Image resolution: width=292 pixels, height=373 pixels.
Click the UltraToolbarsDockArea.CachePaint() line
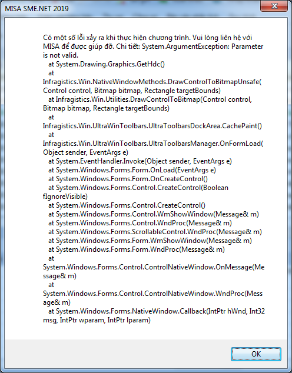pos(152,125)
